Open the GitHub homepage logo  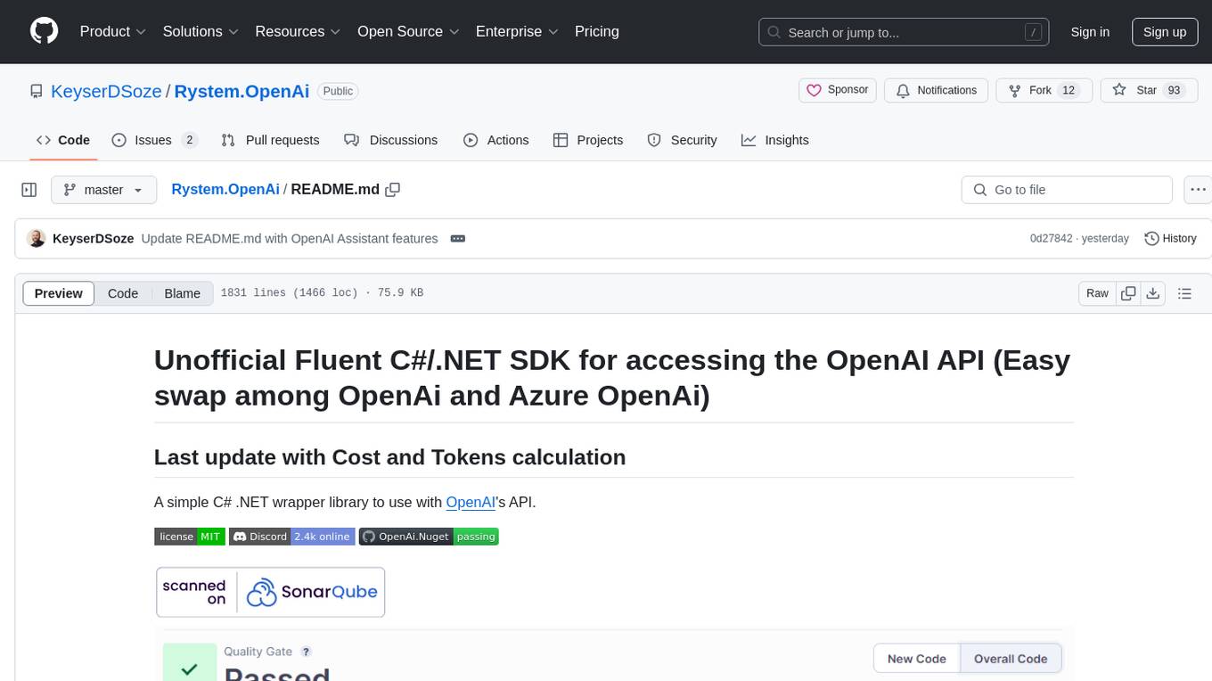[x=44, y=31]
